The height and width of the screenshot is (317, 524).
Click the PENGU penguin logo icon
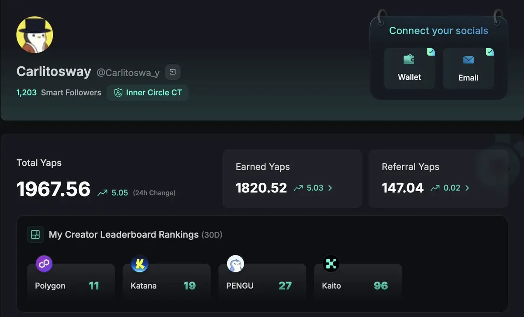[x=235, y=264]
